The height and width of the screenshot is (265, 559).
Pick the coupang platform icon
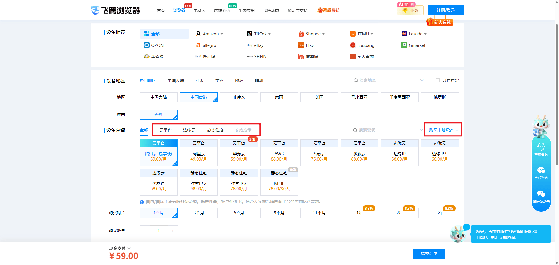coord(353,45)
